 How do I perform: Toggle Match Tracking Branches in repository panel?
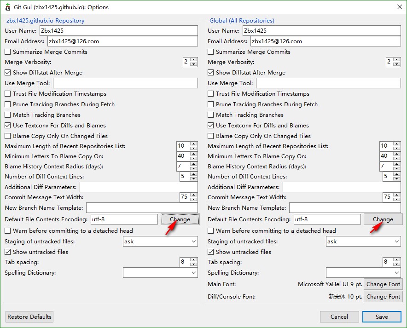click(8, 115)
